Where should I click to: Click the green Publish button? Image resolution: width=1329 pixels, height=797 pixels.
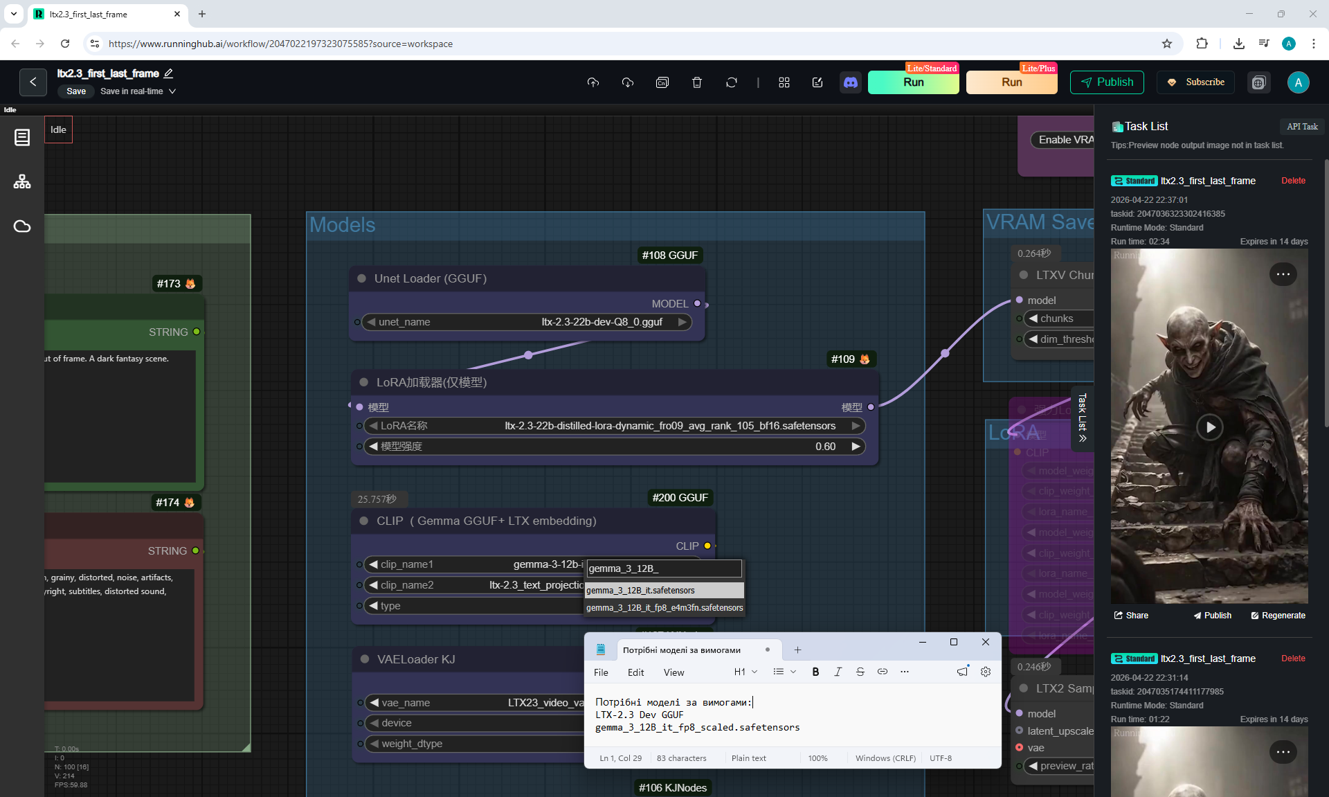(1107, 82)
